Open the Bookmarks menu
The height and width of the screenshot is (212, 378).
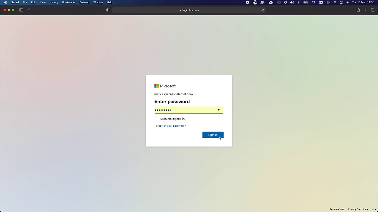[69, 2]
